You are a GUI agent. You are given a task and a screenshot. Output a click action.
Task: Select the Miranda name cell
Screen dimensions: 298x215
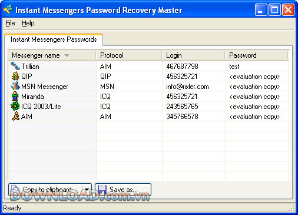32,97
